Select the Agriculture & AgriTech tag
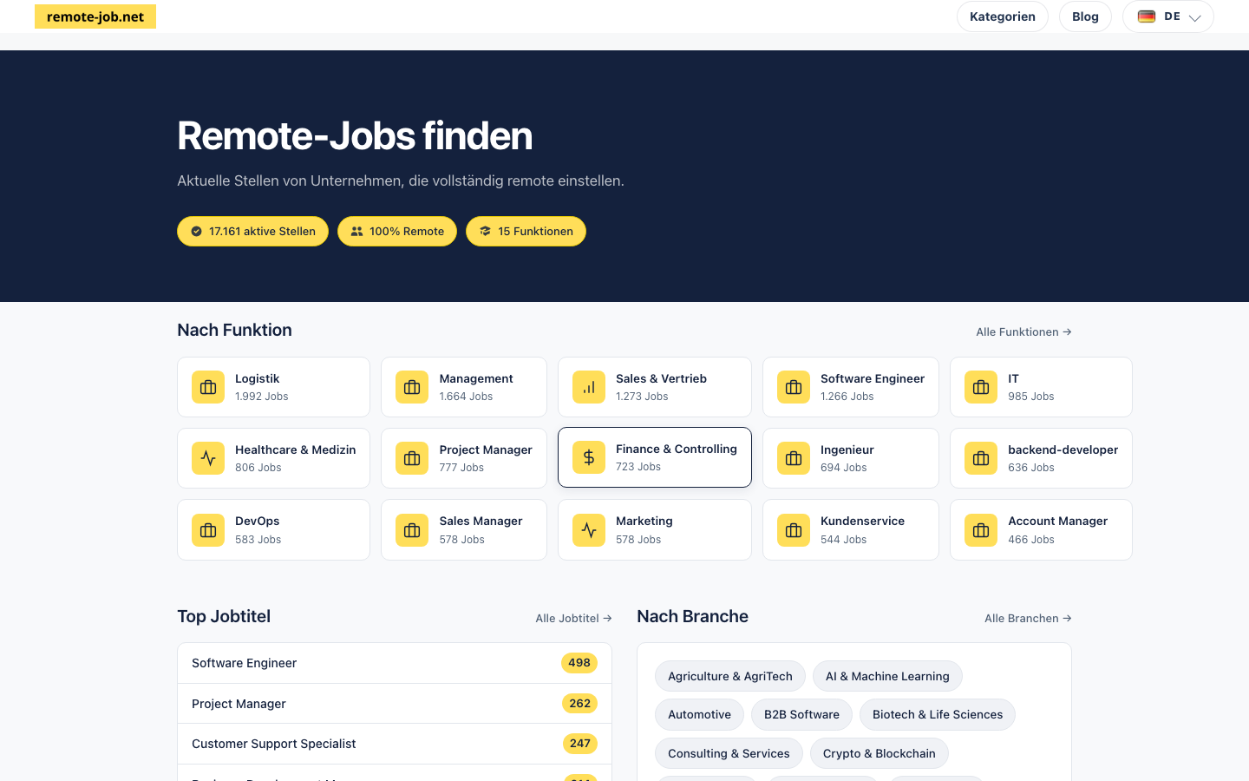The height and width of the screenshot is (781, 1249). point(730,676)
